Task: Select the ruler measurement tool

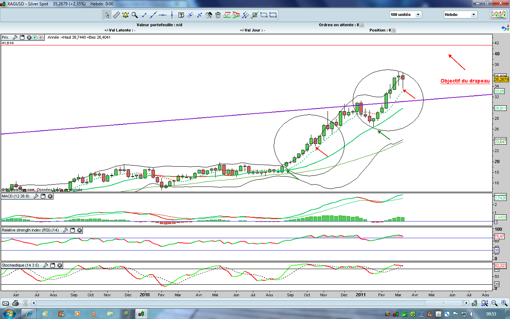Action: point(116,15)
